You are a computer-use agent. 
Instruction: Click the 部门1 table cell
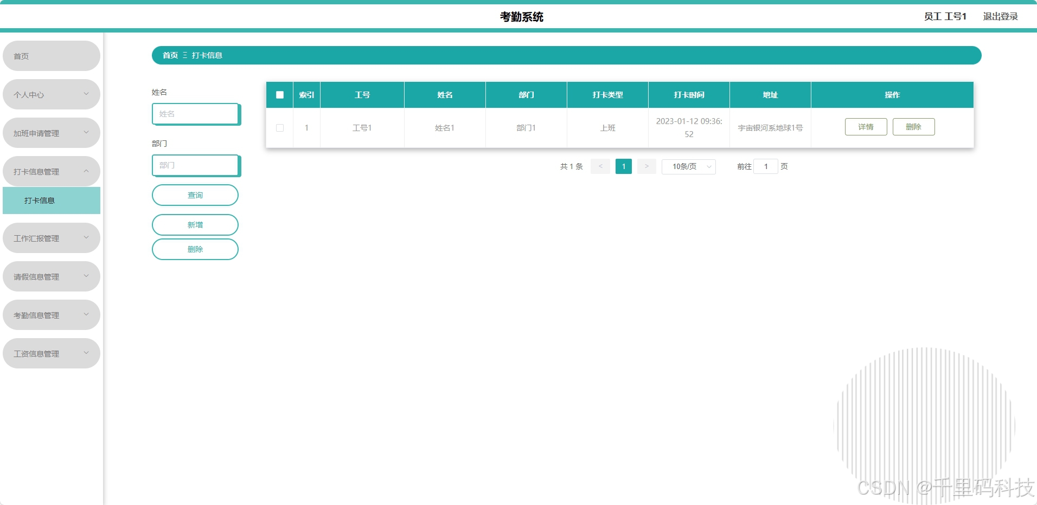[526, 128]
